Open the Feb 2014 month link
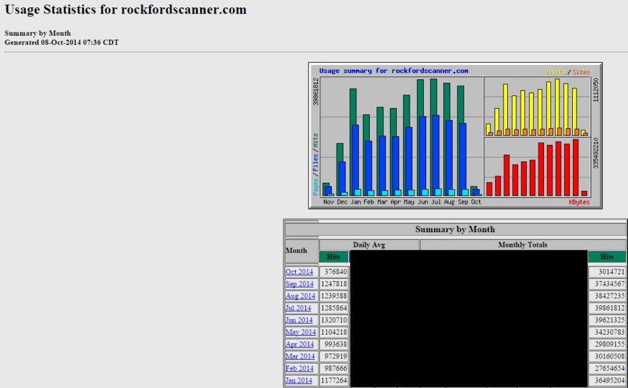This screenshot has width=628, height=388. pyautogui.click(x=299, y=368)
